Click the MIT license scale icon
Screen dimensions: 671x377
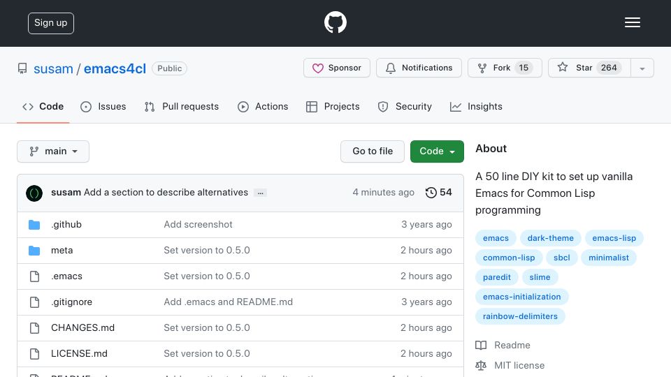481,365
